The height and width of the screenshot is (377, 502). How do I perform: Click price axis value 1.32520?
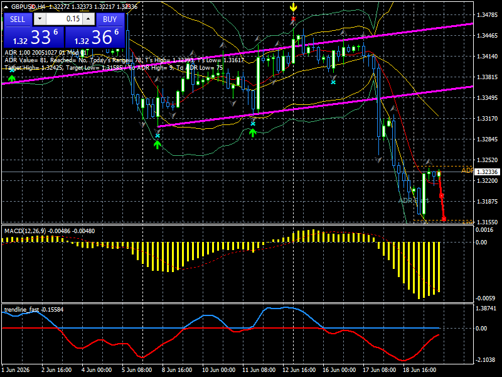pyautogui.click(x=488, y=160)
